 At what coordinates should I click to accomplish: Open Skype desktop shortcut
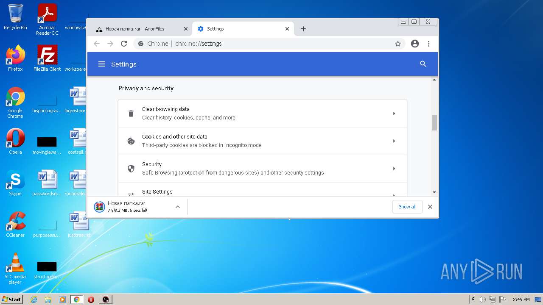tap(15, 183)
